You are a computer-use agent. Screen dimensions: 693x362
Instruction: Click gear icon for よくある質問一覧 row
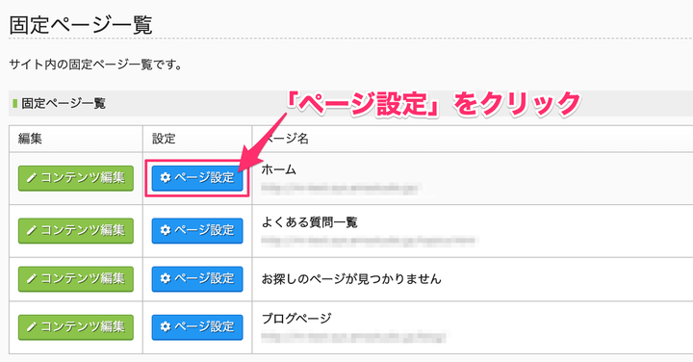(166, 230)
